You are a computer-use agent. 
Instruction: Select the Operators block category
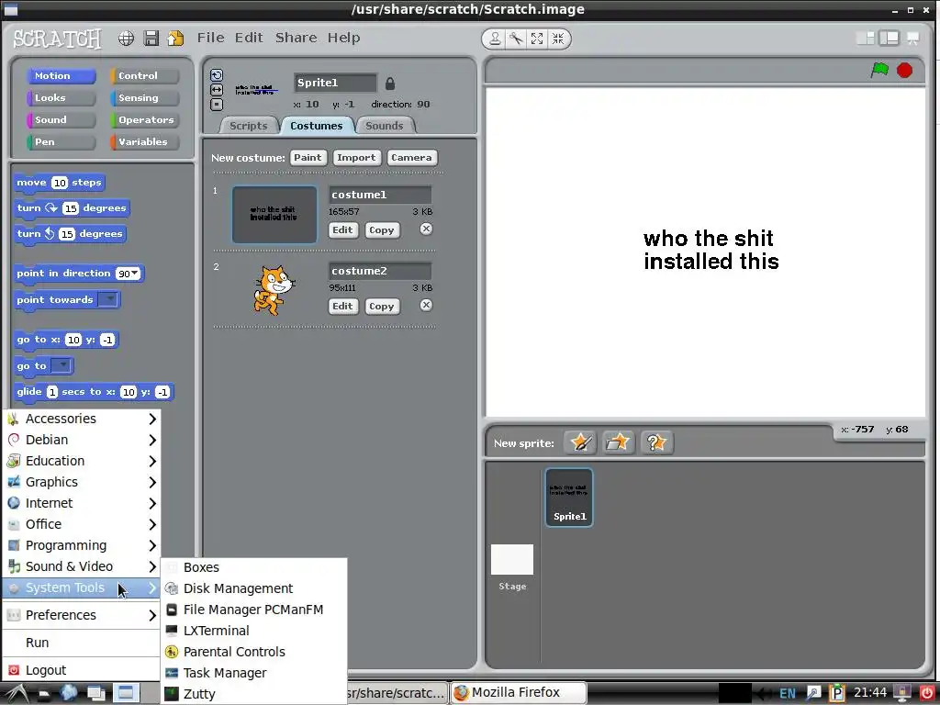144,120
